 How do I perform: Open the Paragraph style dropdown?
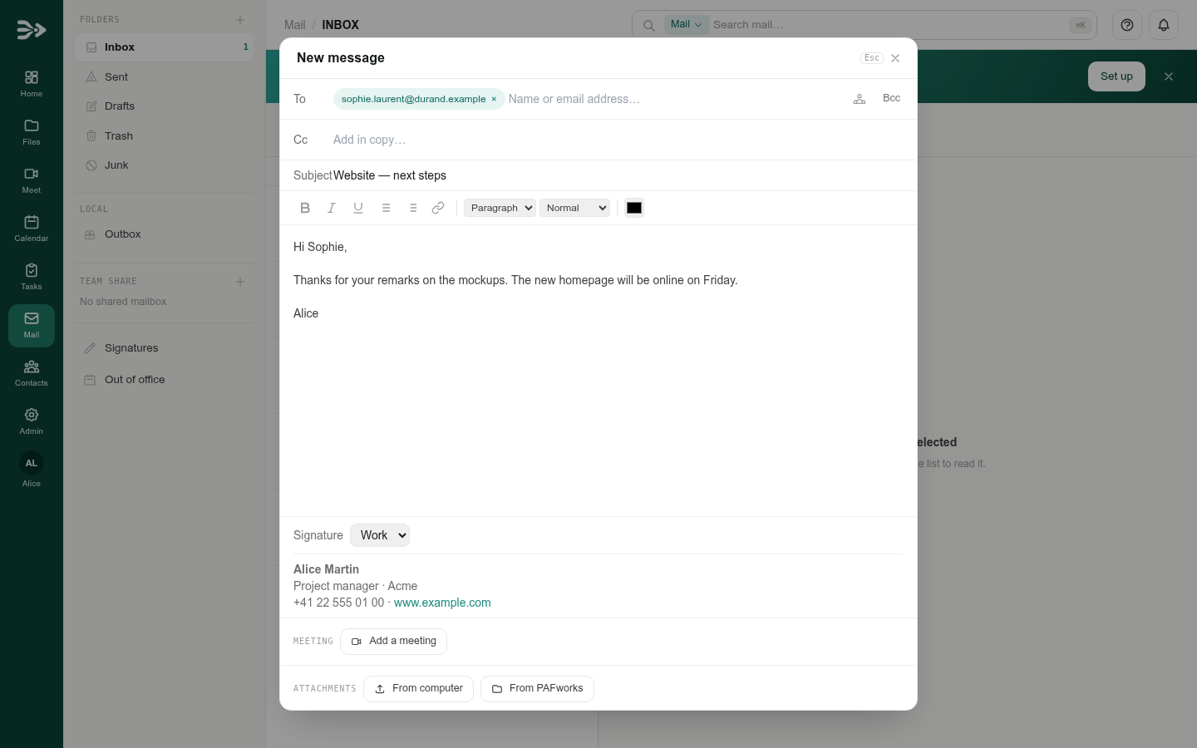pos(500,208)
